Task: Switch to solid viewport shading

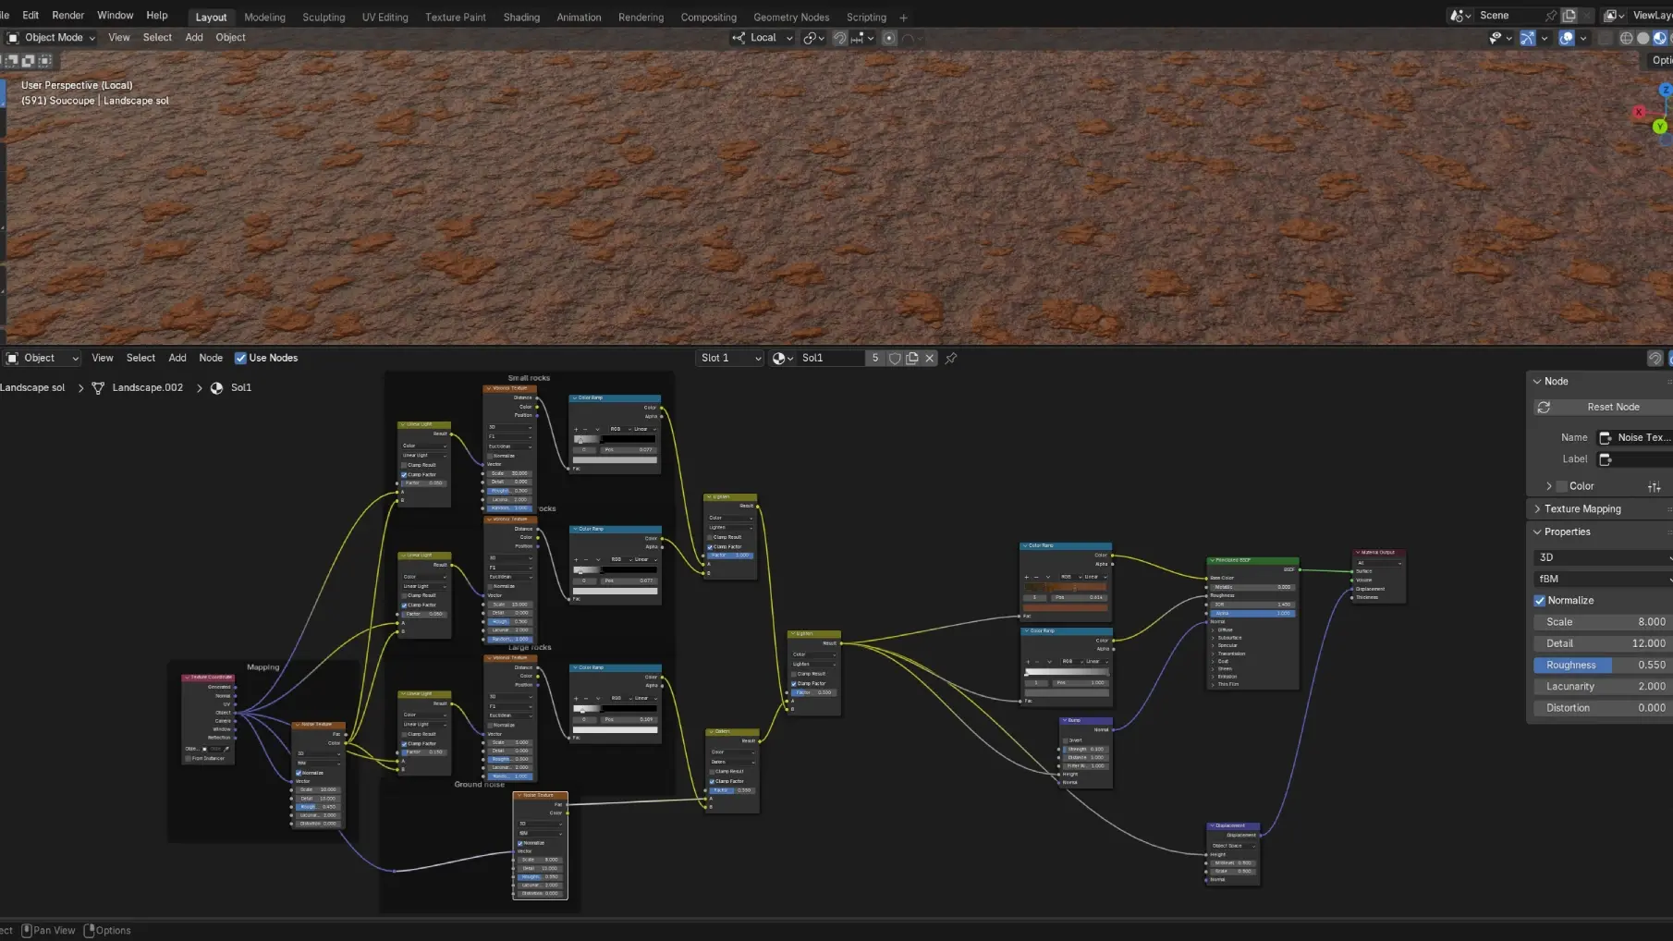Action: [x=1642, y=38]
